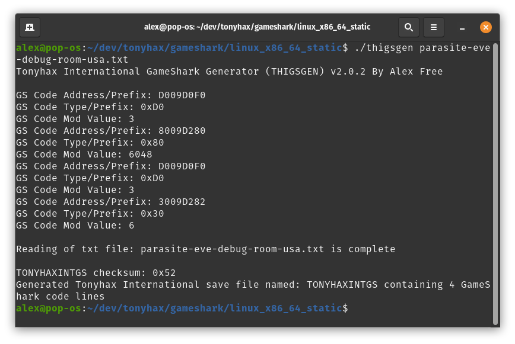Image resolution: width=515 pixels, height=344 pixels.
Task: Click the TONYHAXINTGS checksum line
Action: coord(96,273)
